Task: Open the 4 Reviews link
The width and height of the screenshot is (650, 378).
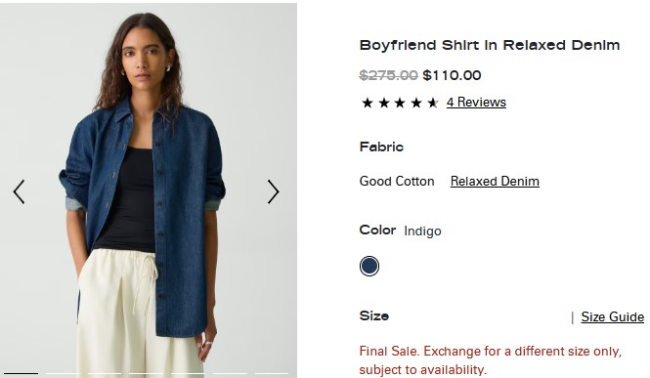Action: click(x=476, y=103)
